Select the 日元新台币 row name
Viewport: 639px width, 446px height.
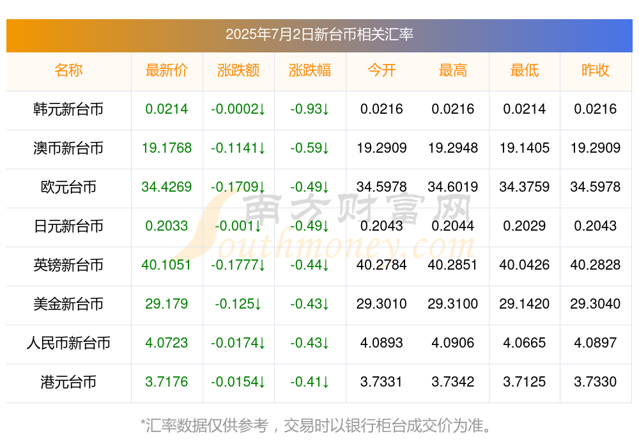68,226
